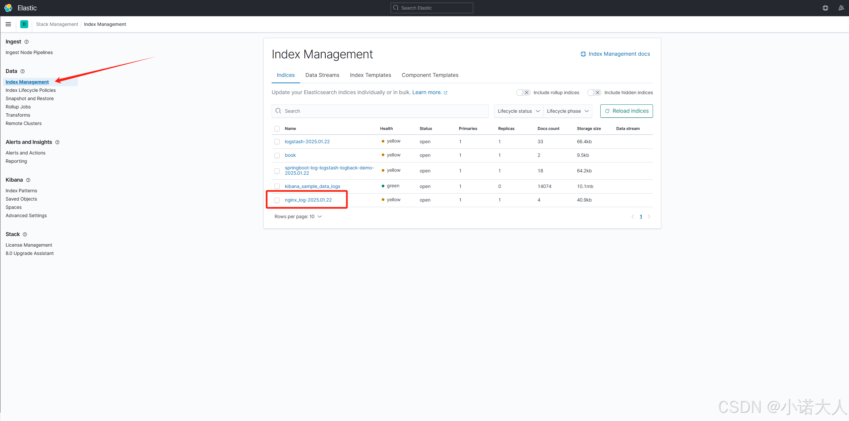849x421 pixels.
Task: Open the Rows per page dropdown
Action: pyautogui.click(x=298, y=216)
